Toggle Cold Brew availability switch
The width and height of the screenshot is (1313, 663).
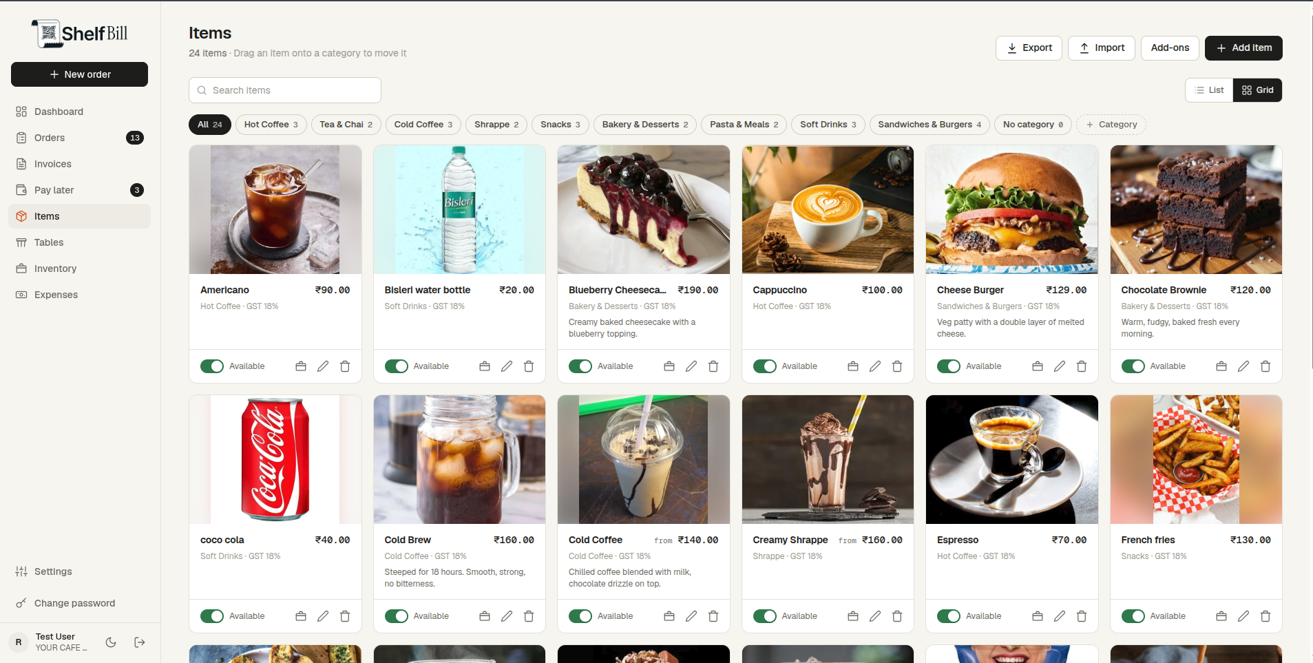coord(397,616)
